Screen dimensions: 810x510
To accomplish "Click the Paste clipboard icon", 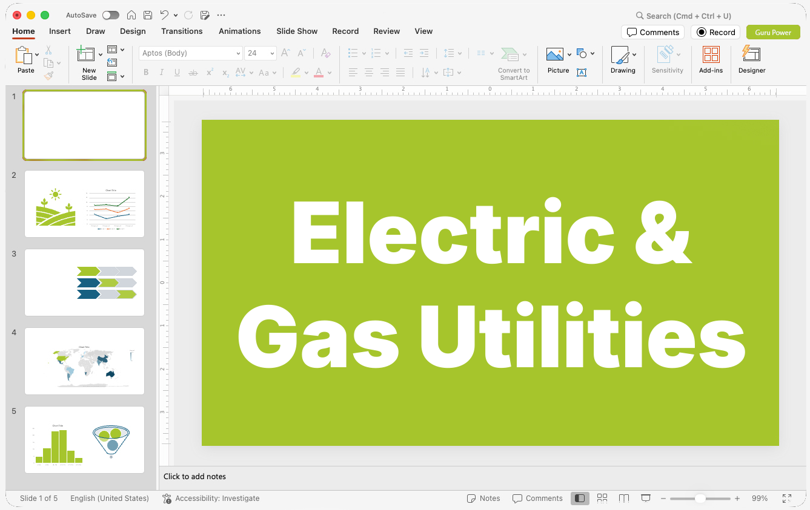I will (x=24, y=55).
